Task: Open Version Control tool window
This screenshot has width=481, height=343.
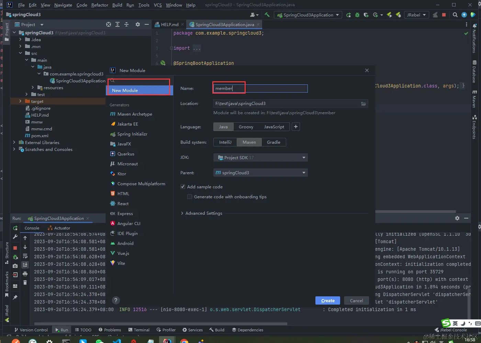Action: 31,330
